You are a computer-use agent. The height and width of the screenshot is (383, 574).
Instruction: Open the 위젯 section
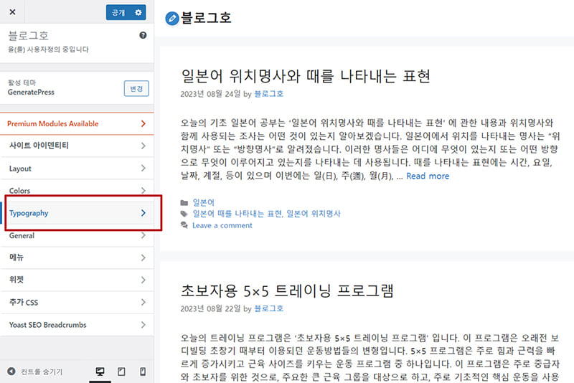coord(77,280)
